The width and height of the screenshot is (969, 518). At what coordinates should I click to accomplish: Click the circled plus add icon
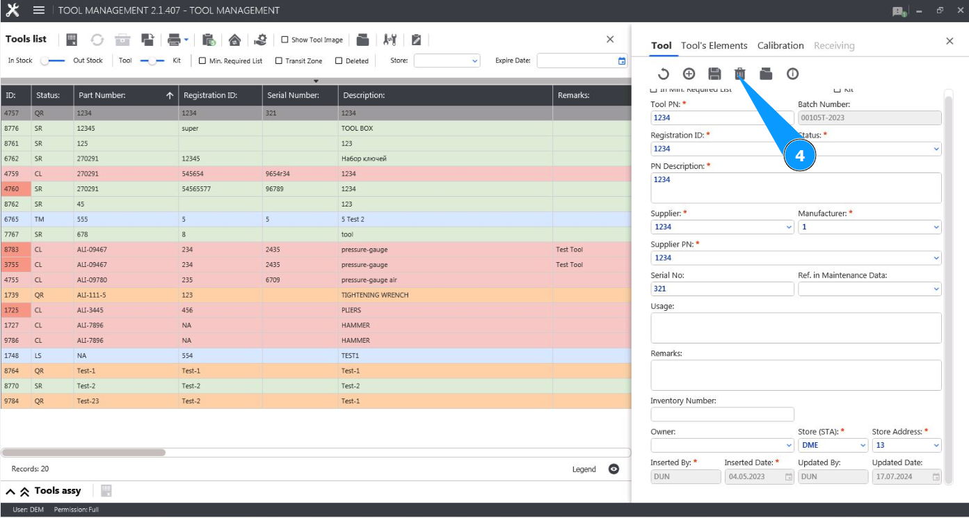pos(689,74)
